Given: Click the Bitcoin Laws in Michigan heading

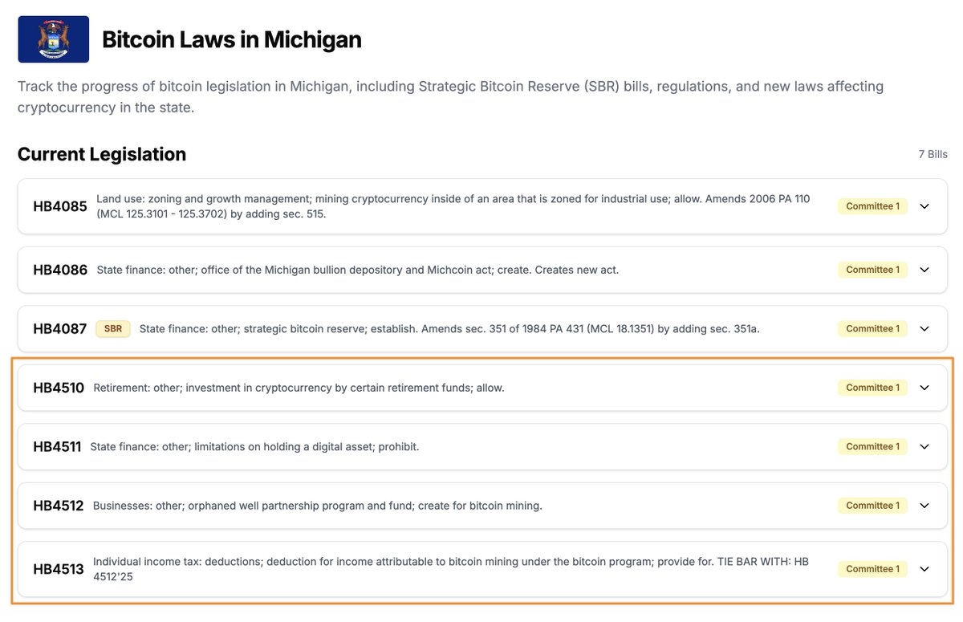Looking at the screenshot, I should pos(232,39).
